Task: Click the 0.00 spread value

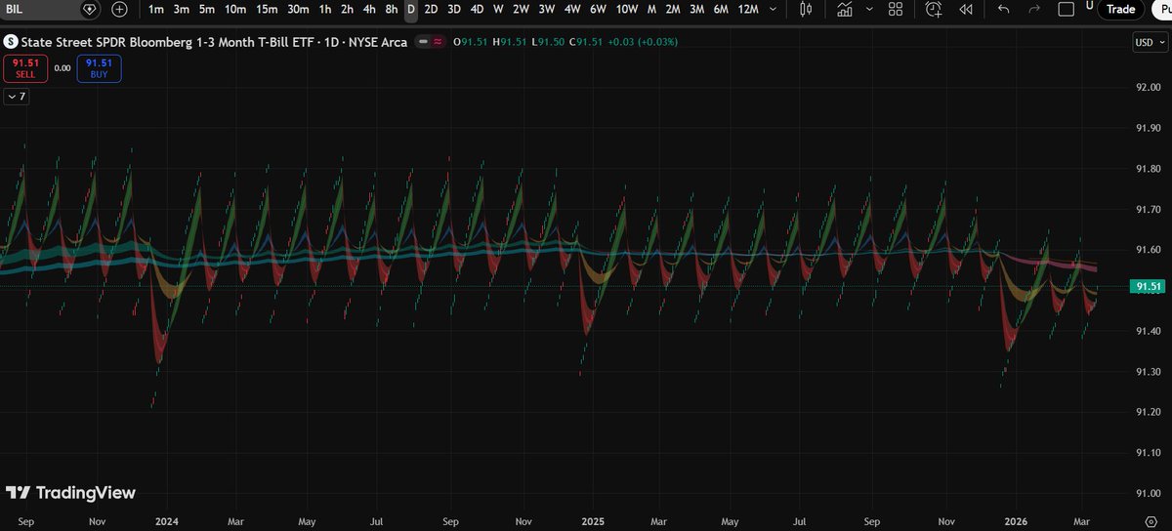Action: click(x=62, y=67)
